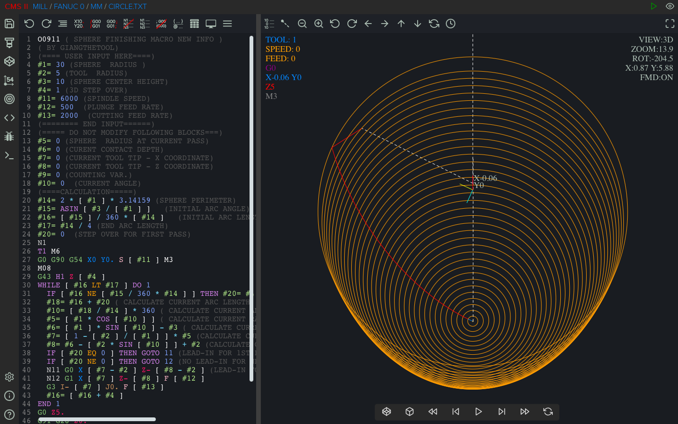Click 'VIEW:3D' status text in viewer
The image size is (678, 424).
[656, 40]
